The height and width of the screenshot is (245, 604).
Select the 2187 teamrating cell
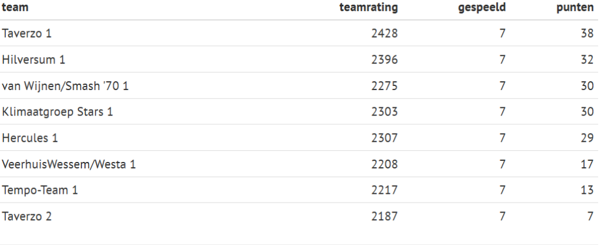coord(385,216)
